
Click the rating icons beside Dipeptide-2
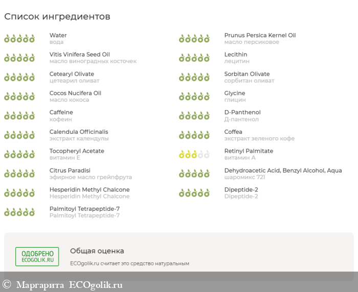coord(194,193)
